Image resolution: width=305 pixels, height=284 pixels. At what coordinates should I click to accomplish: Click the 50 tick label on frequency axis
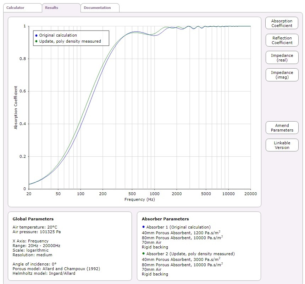[x=58, y=194]
